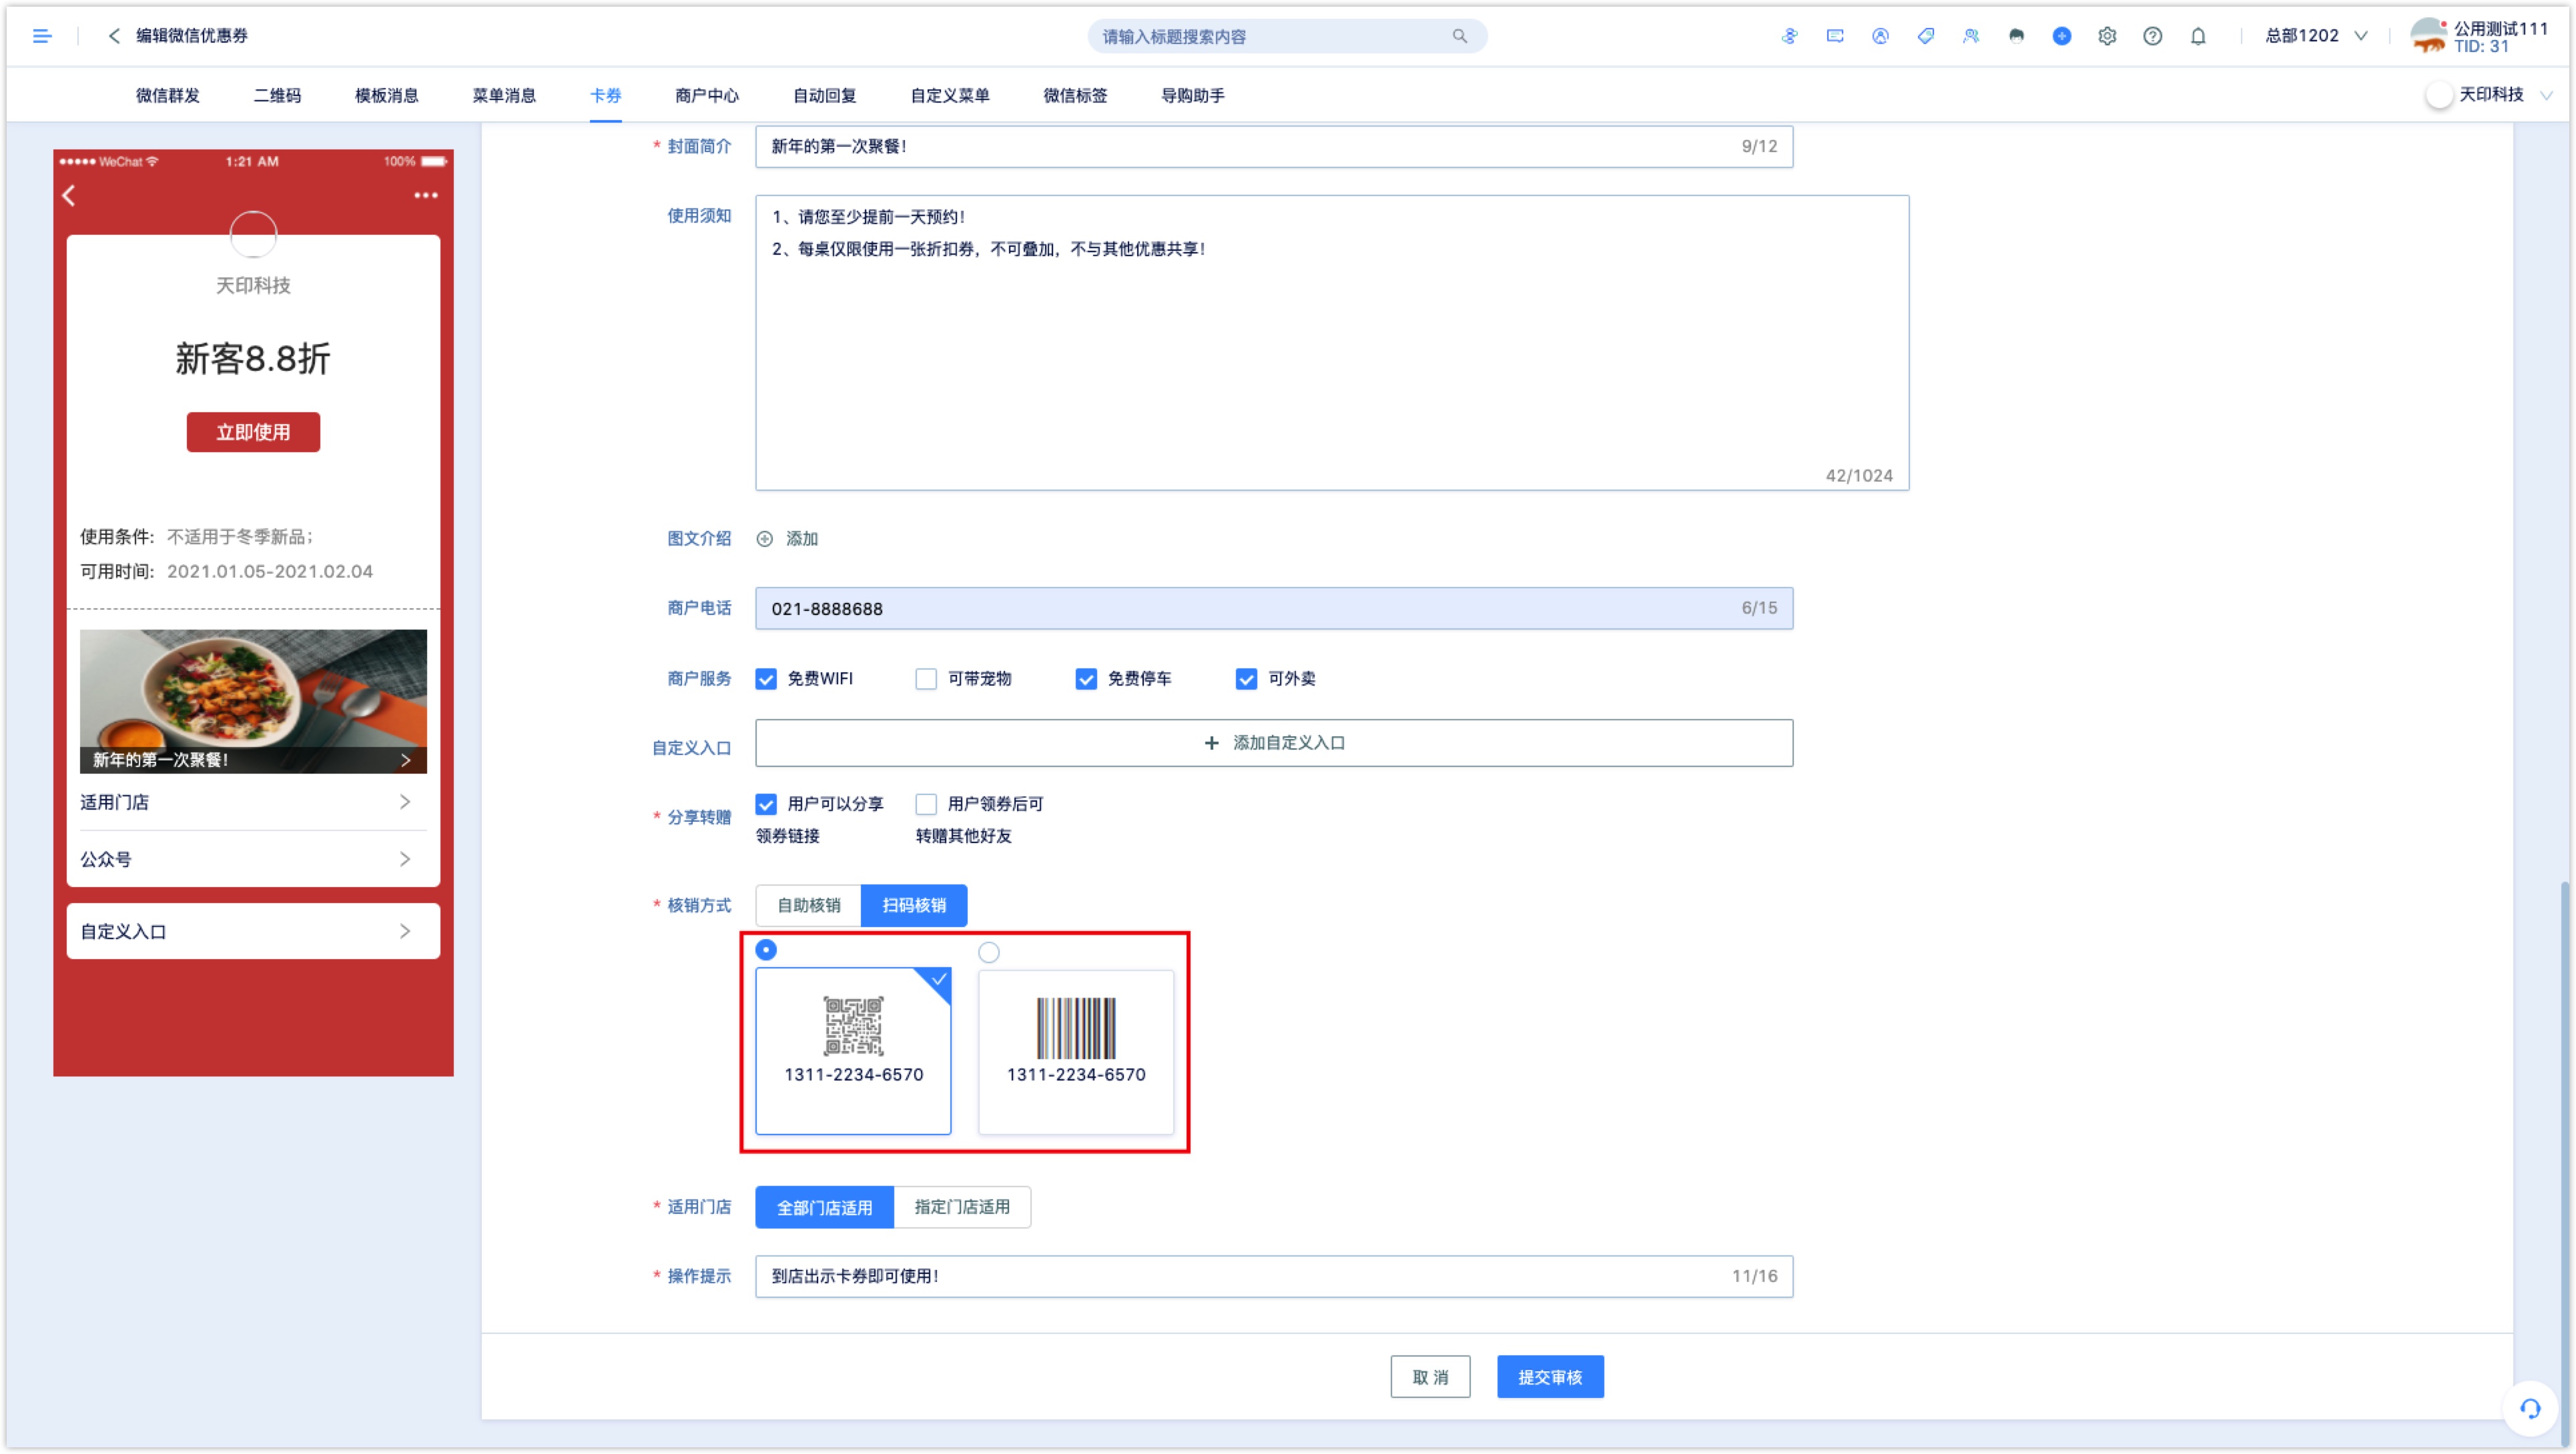Click the blue circular plus icon

click(2061, 36)
